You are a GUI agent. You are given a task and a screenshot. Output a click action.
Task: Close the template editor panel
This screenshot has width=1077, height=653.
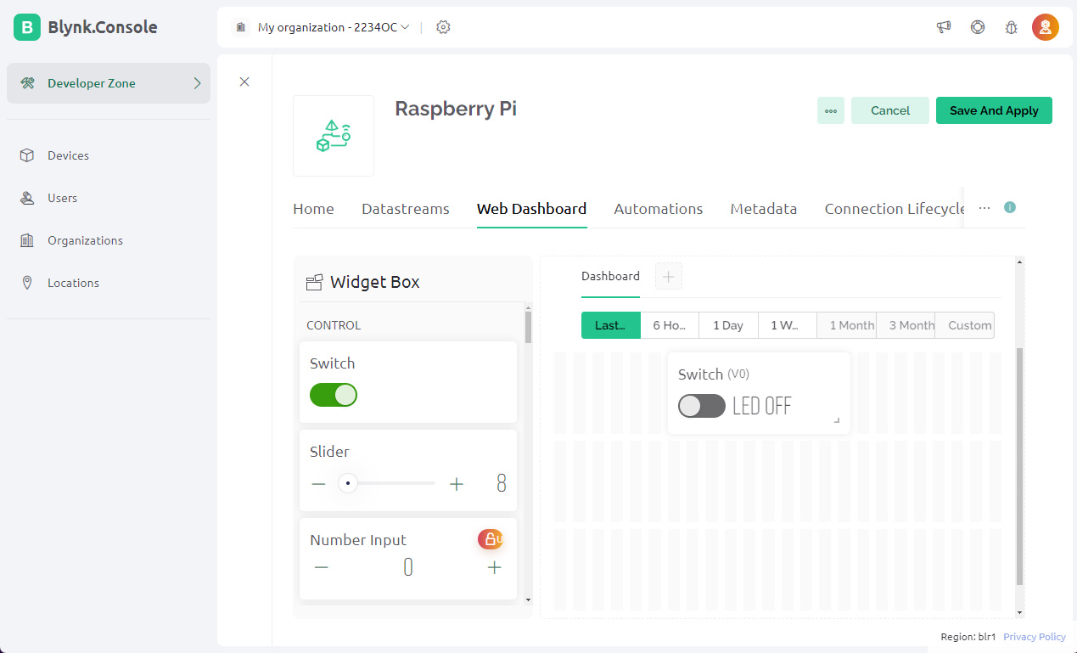[244, 82]
